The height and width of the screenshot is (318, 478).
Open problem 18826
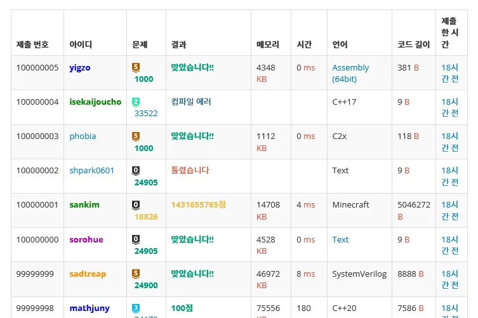[x=146, y=217]
